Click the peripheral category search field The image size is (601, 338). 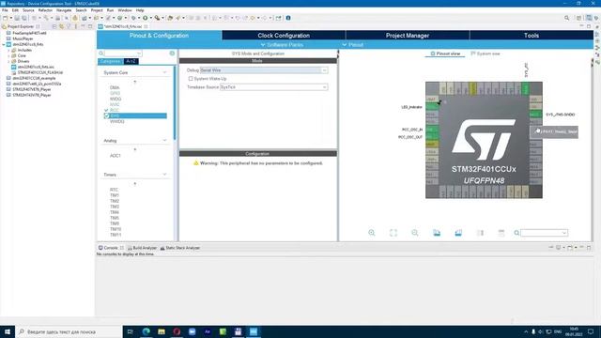click(x=123, y=54)
